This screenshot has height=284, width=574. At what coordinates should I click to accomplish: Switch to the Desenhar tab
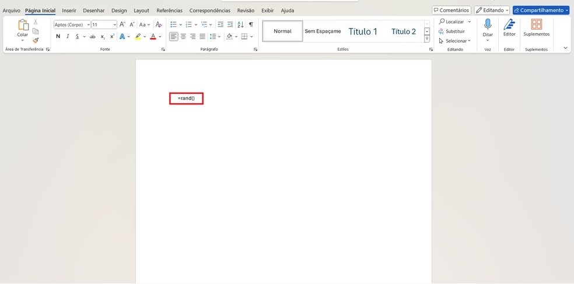click(94, 10)
